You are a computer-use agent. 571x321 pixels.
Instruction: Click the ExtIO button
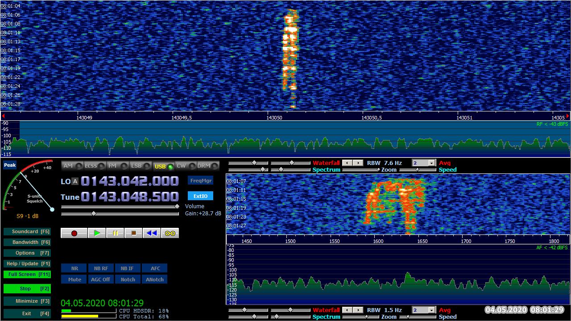200,196
